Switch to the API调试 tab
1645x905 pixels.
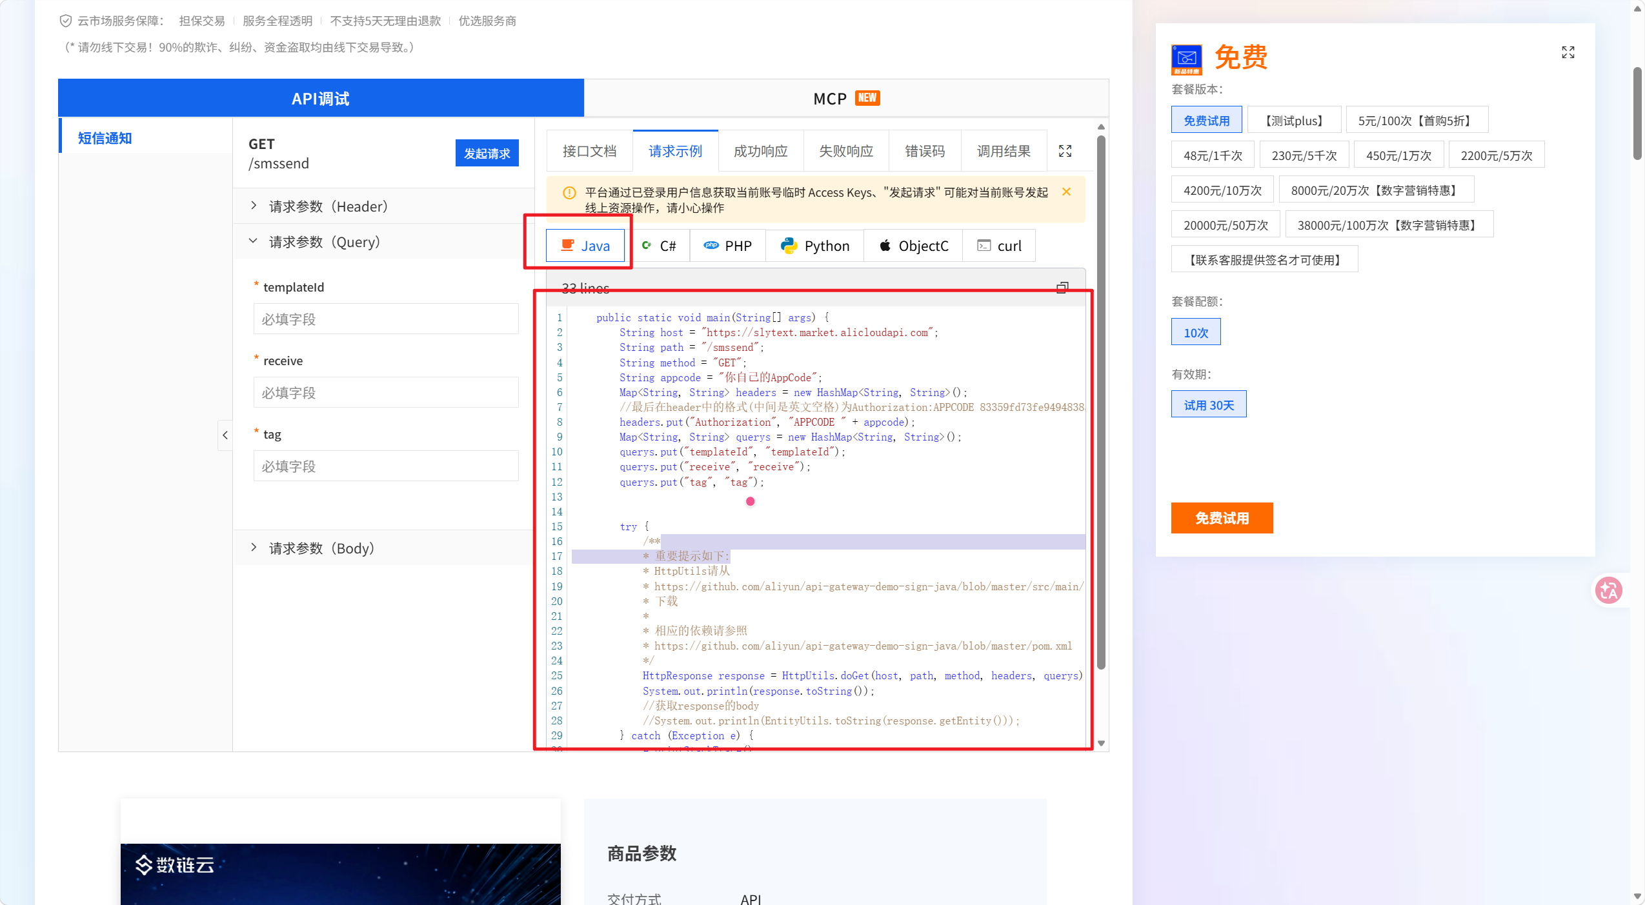(x=321, y=98)
